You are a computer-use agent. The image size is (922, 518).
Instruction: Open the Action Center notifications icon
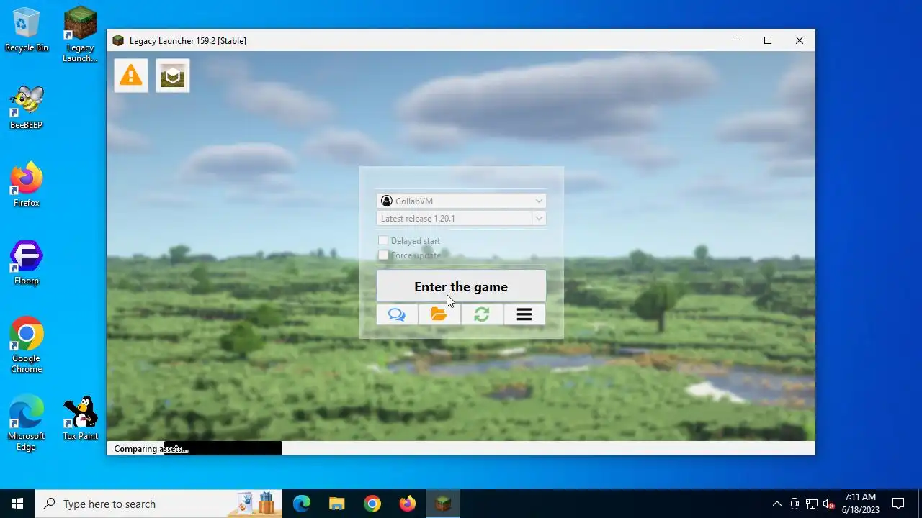coord(898,504)
